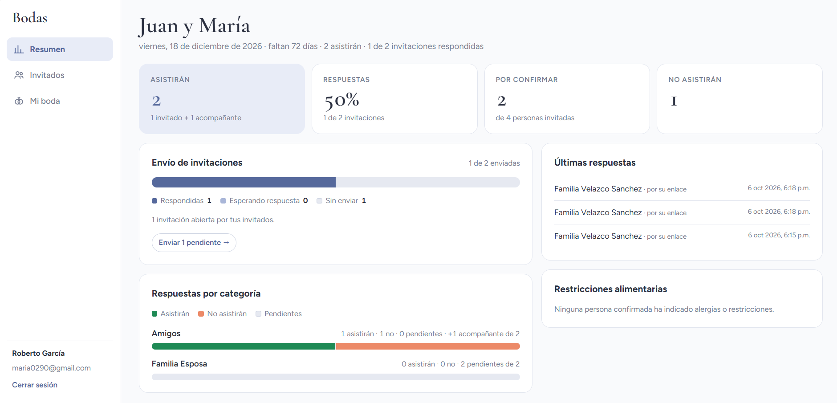Click the Familia Esposa empty progress bar

coord(336,377)
